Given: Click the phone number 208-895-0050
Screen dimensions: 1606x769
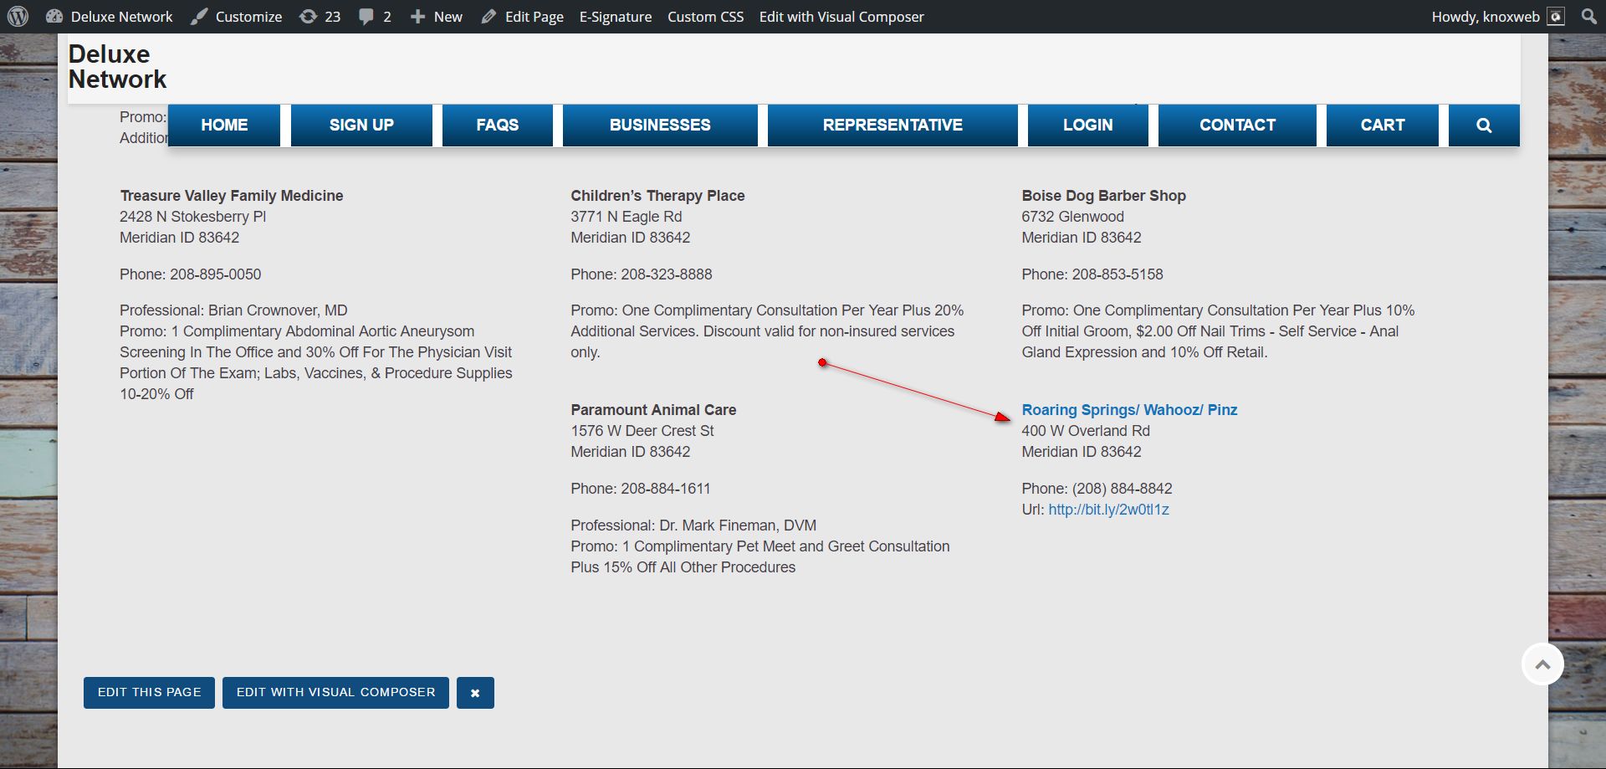Looking at the screenshot, I should click(215, 274).
